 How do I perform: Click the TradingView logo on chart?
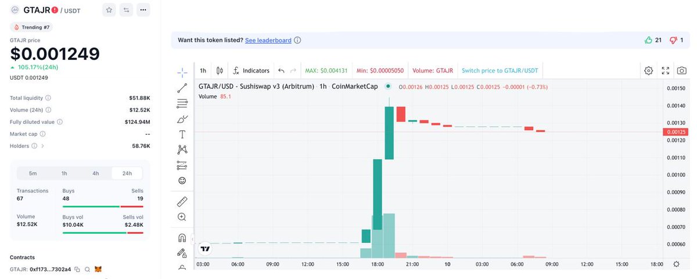pos(205,248)
